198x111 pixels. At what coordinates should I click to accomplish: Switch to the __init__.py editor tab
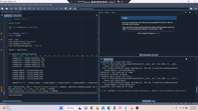click(16, 16)
